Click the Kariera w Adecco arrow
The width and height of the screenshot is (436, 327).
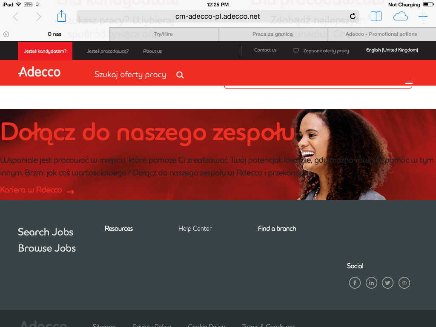[x=71, y=192]
